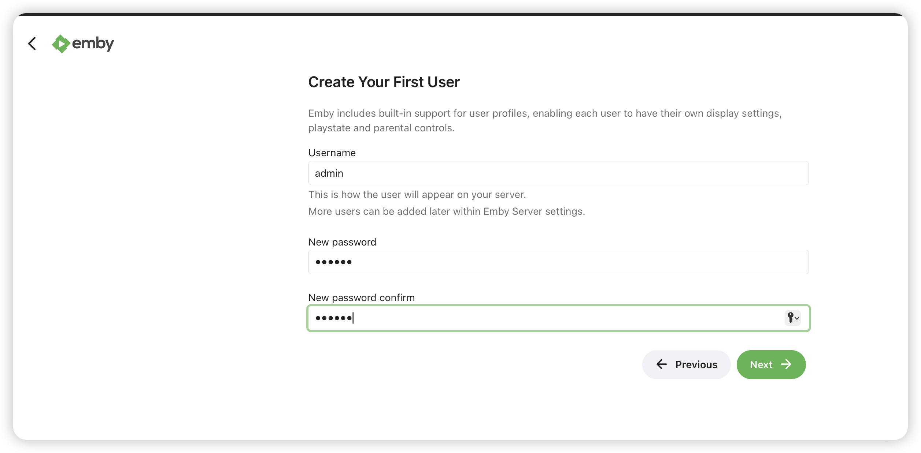The image size is (921, 453).
Task: Go back with the Previous button label
Action: click(696, 364)
